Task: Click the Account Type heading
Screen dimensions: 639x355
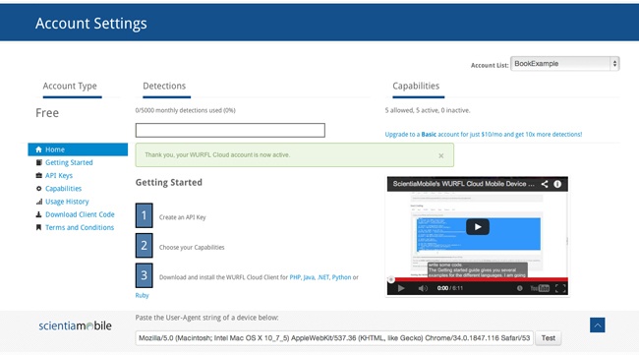Action: pos(70,86)
